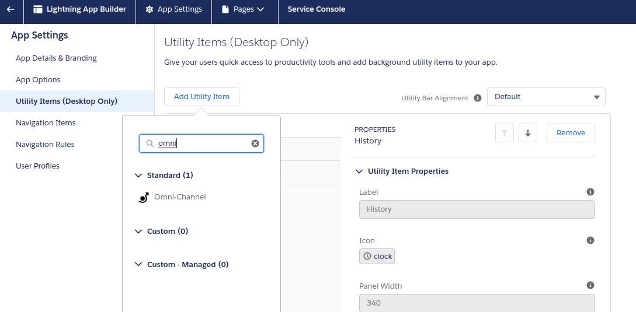Click the Panel Width info icon
636x312 pixels.
(590, 285)
